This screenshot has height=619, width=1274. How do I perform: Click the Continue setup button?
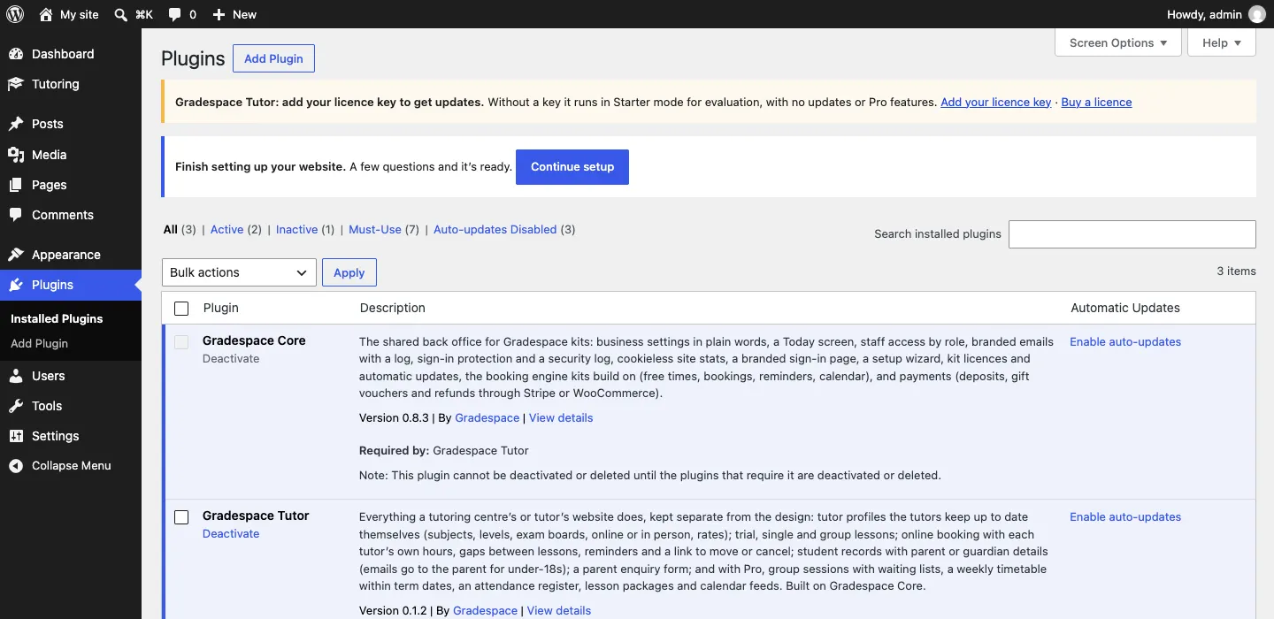click(x=572, y=166)
